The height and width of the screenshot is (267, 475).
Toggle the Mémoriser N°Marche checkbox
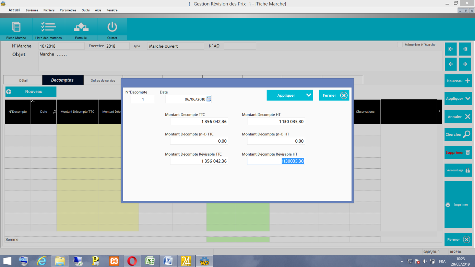400,45
